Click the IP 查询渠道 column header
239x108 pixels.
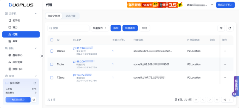[193, 40]
